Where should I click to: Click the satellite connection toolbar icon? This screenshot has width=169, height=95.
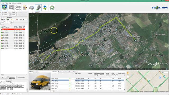pyautogui.click(x=38, y=8)
